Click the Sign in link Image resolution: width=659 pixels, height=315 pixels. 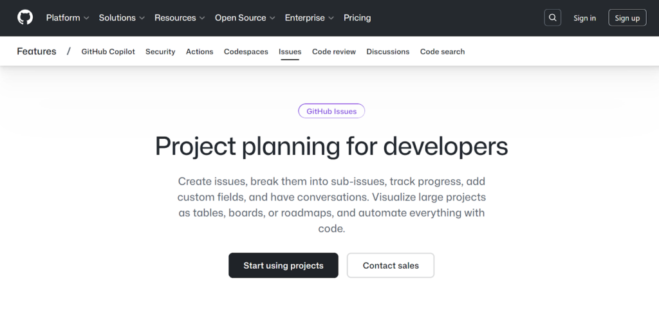(x=584, y=18)
